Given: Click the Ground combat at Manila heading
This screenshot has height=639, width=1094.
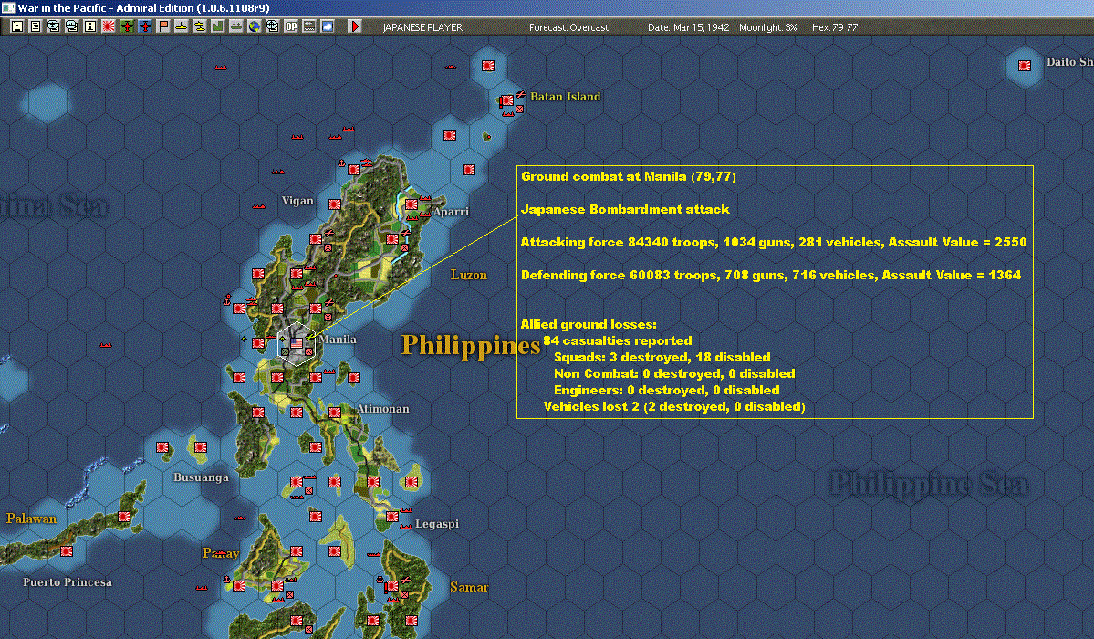Looking at the screenshot, I should tap(629, 176).
